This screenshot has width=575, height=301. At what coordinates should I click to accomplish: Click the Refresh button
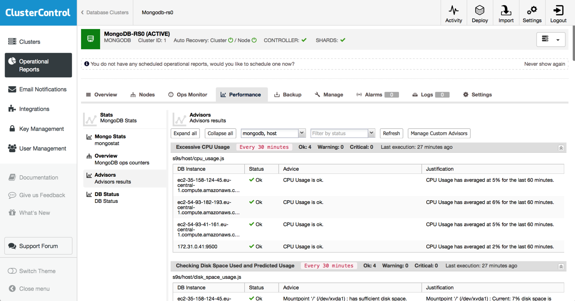click(391, 133)
